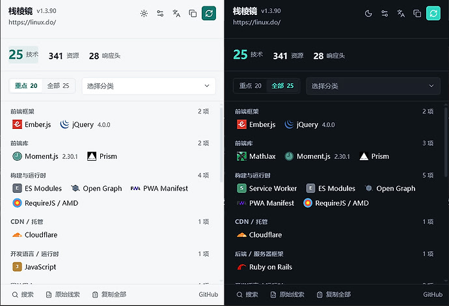Select 全部 25 tab in dark panel
The height and width of the screenshot is (306, 449).
click(282, 86)
